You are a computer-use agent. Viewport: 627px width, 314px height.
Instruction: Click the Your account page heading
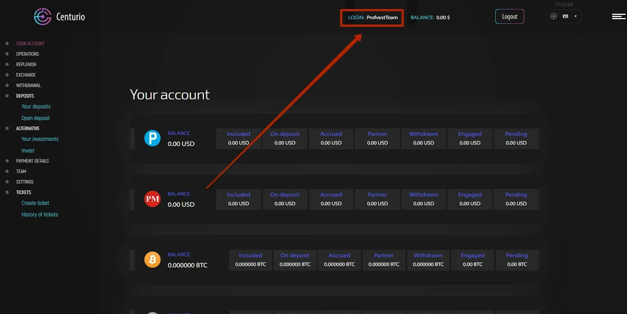point(170,94)
